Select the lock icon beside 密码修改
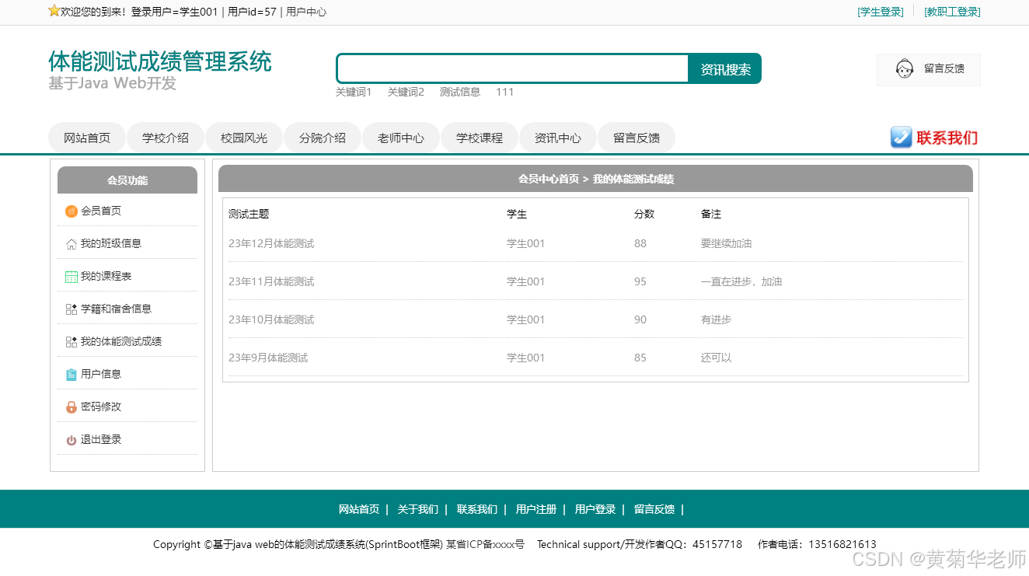1029x576 pixels. [x=71, y=406]
